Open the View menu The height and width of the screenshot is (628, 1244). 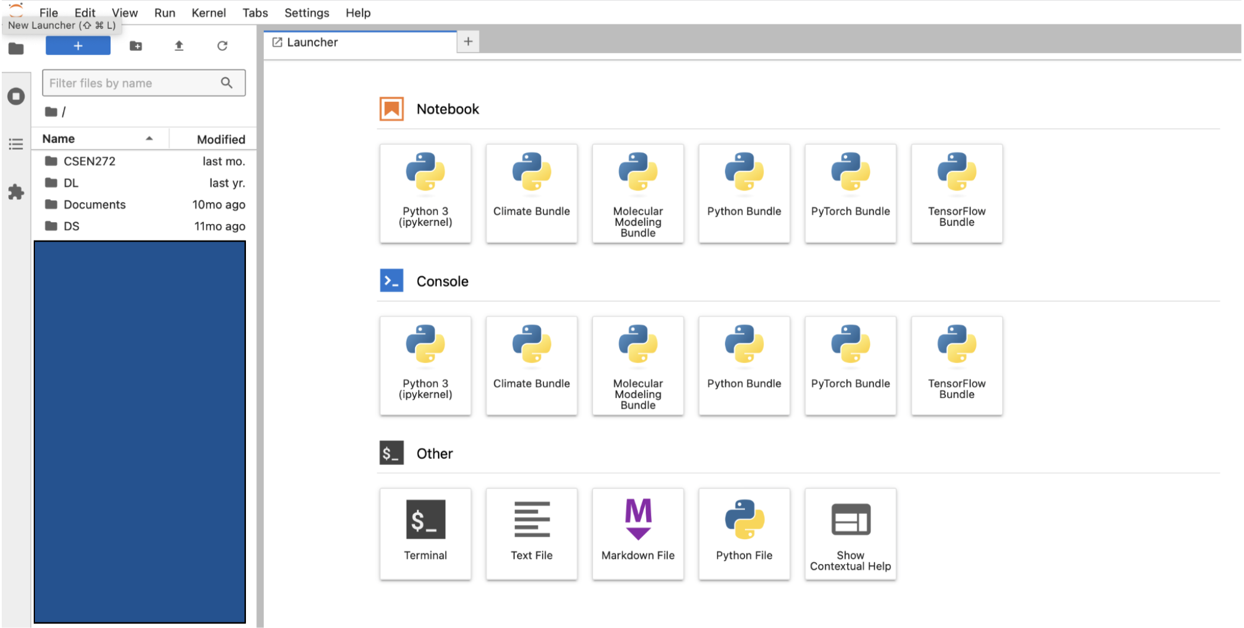pyautogui.click(x=124, y=12)
